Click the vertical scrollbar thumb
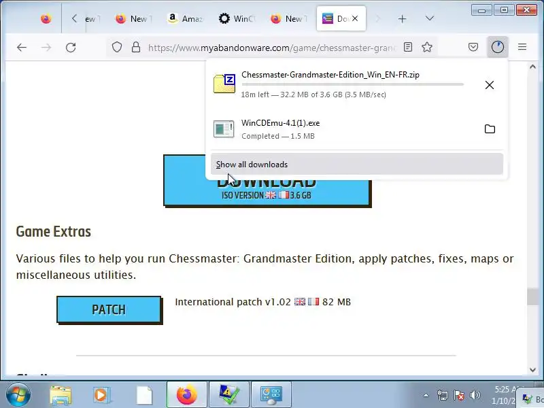 (532, 296)
